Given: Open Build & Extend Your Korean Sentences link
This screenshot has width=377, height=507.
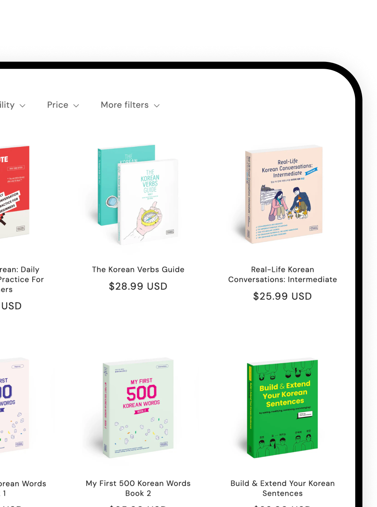Looking at the screenshot, I should click(283, 488).
